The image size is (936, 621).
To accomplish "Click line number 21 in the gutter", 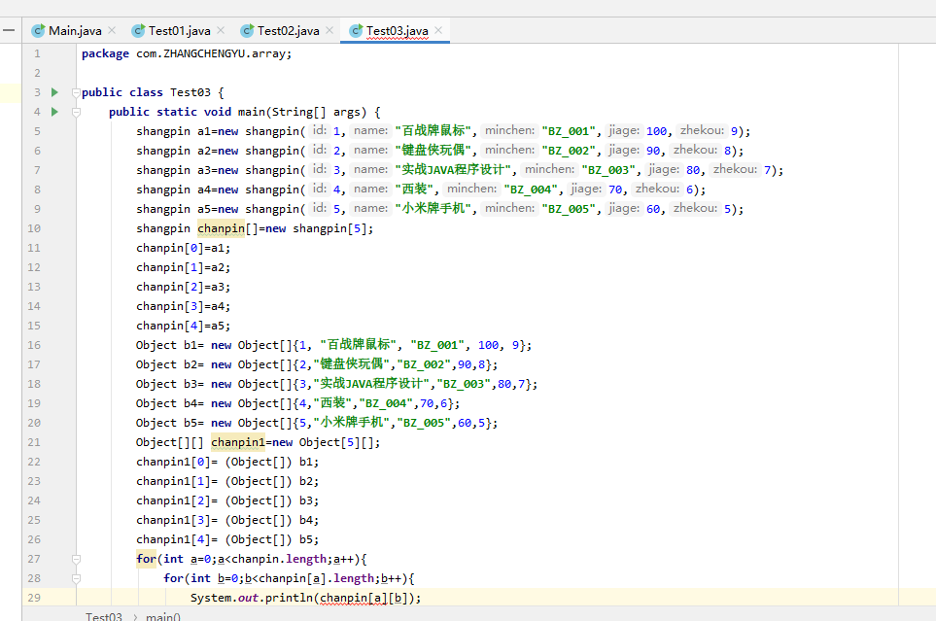I will [34, 442].
